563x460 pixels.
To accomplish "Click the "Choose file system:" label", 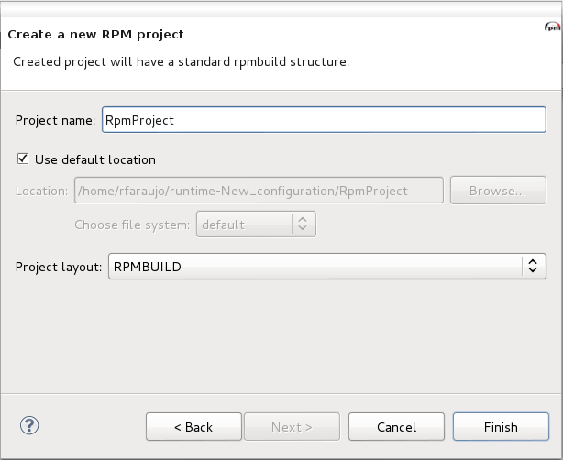I will [132, 225].
